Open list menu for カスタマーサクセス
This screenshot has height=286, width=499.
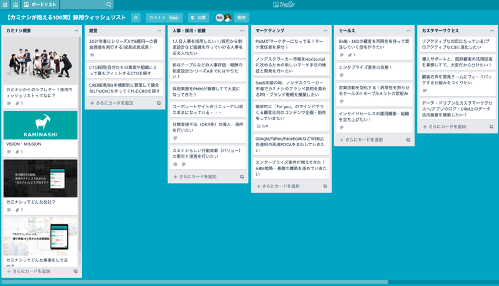(x=492, y=30)
